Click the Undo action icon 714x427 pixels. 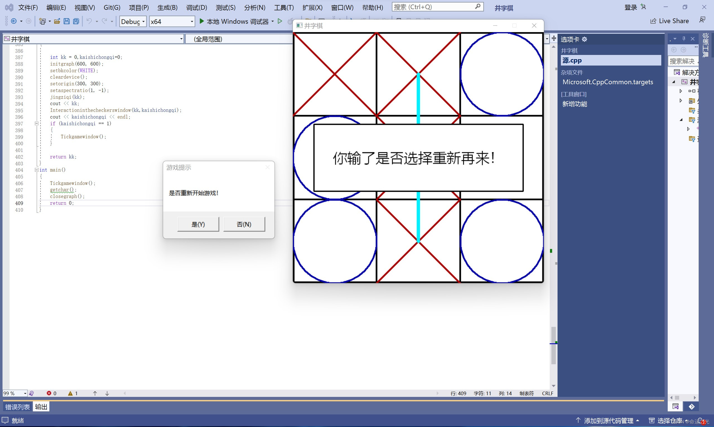[89, 20]
